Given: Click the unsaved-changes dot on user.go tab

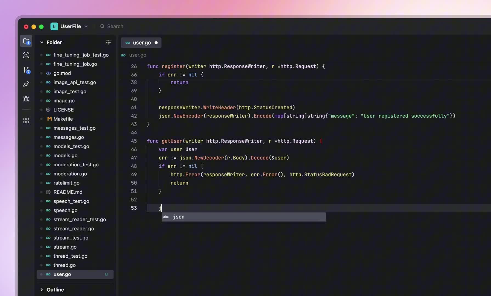Looking at the screenshot, I should click(156, 43).
